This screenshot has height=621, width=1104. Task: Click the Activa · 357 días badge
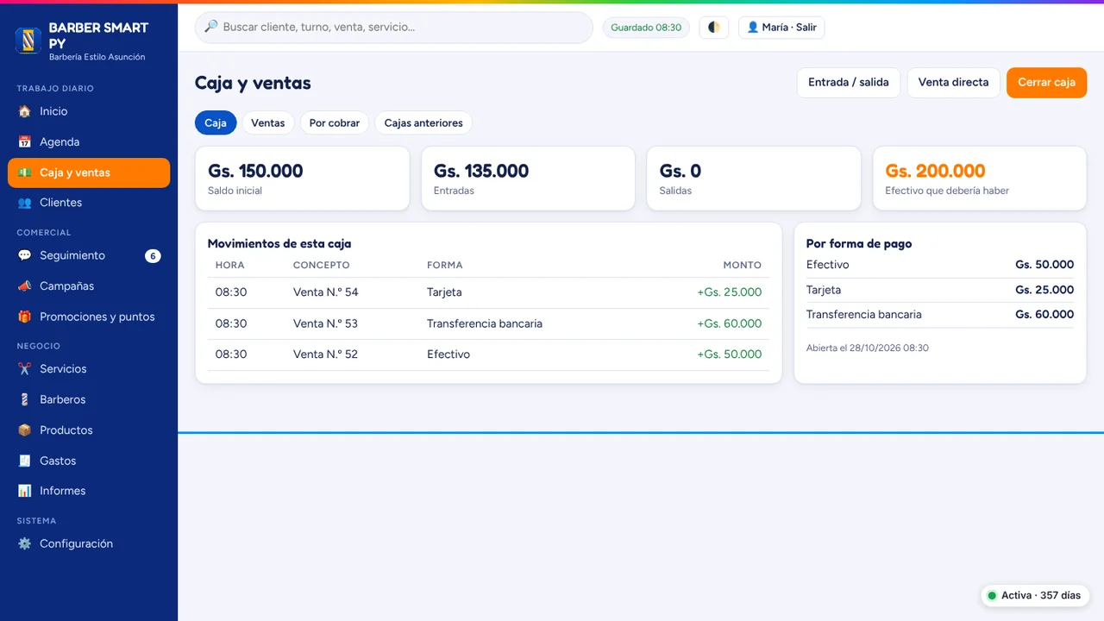tap(1035, 595)
